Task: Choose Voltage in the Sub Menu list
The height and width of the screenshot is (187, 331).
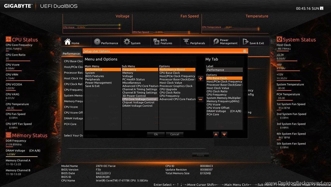Action: 128,76
